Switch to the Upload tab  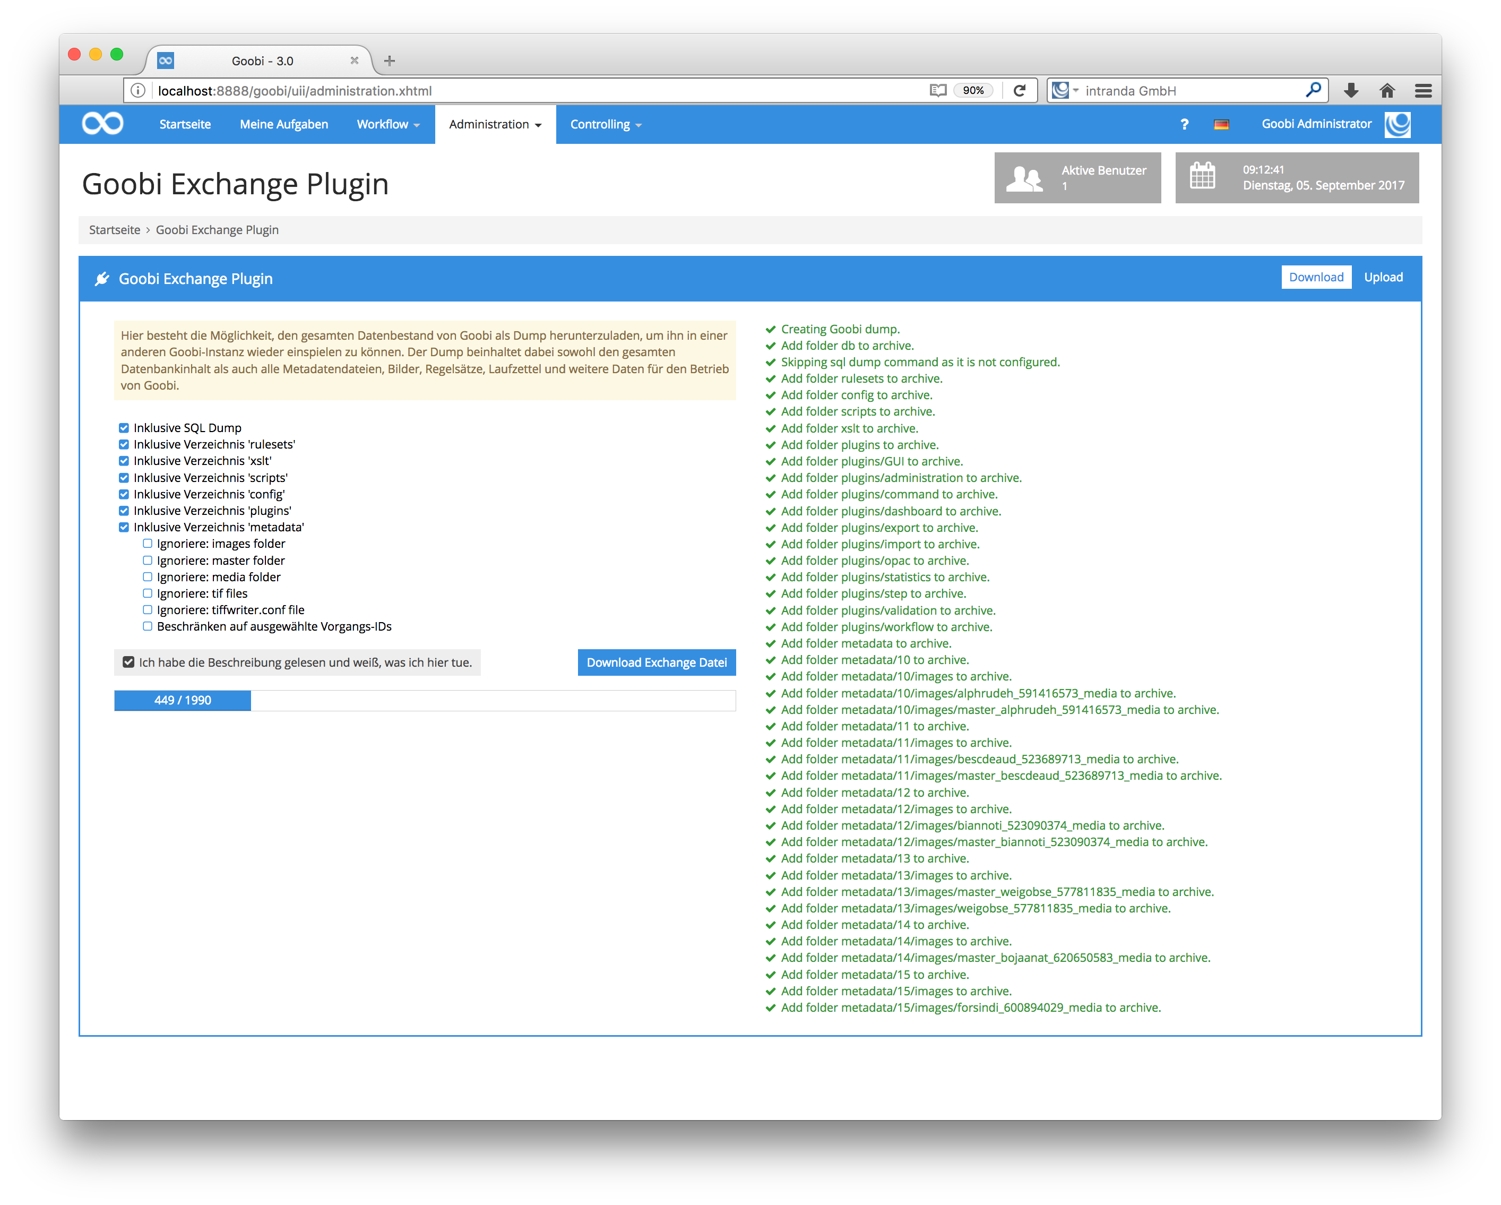[1383, 277]
